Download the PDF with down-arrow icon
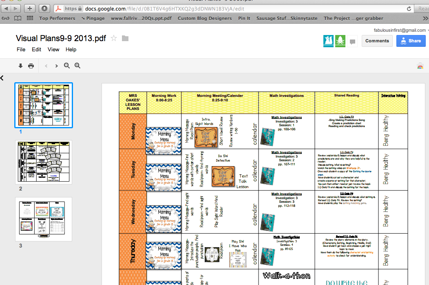This screenshot has width=429, height=285. [x=20, y=66]
